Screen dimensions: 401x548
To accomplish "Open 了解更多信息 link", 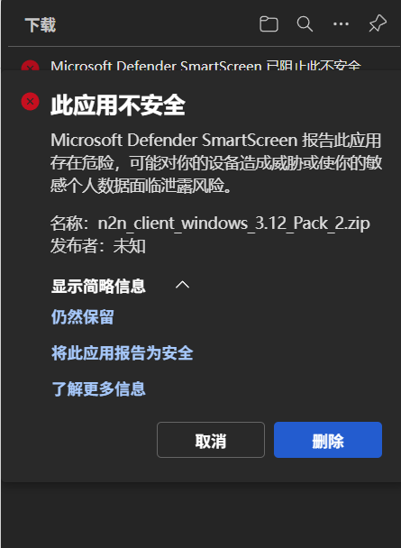I will [98, 388].
